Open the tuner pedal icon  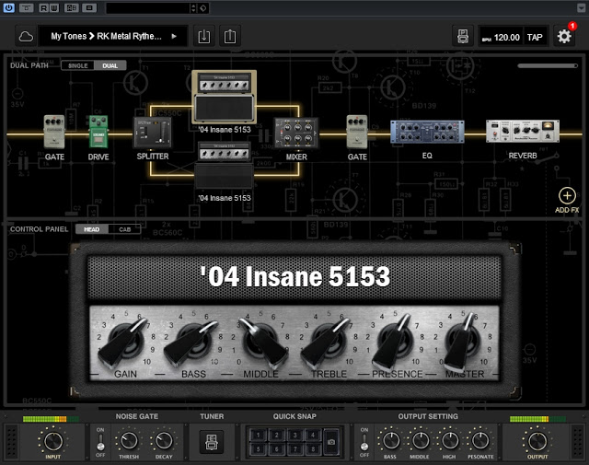[212, 440]
